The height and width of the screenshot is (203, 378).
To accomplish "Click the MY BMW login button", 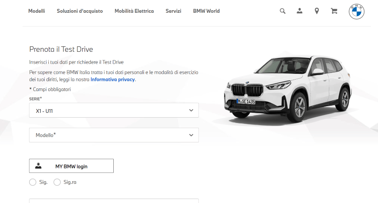I will click(71, 166).
